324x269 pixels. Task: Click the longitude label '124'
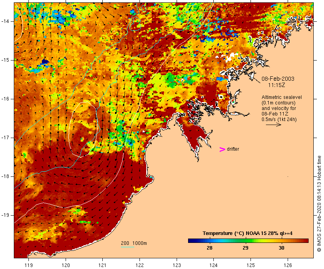pyautogui.click(x=213, y=265)
